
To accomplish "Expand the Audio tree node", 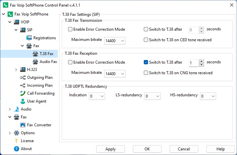I will tap(10, 109).
